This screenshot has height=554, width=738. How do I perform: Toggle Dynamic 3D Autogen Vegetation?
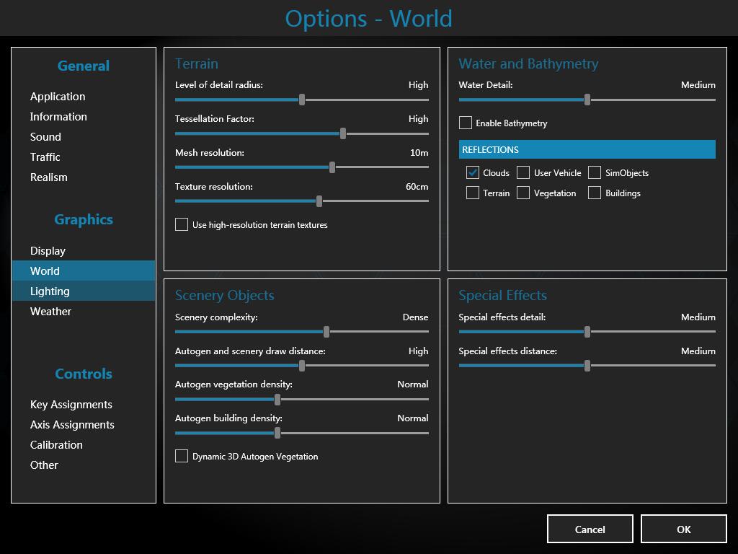(x=182, y=456)
